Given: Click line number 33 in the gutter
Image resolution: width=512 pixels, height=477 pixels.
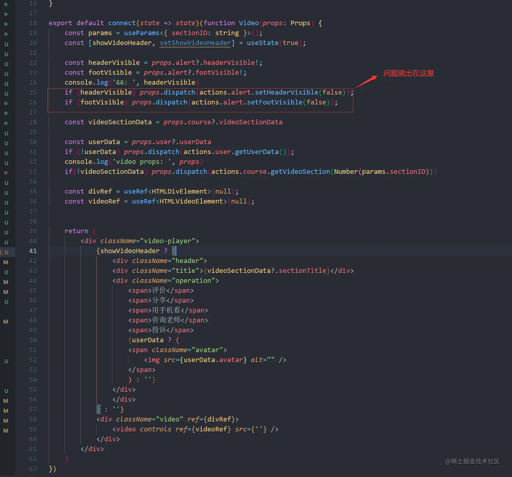Looking at the screenshot, I should [x=33, y=172].
